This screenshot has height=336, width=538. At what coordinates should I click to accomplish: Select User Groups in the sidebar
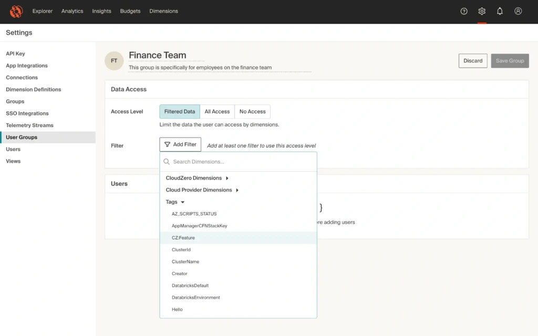(48, 137)
